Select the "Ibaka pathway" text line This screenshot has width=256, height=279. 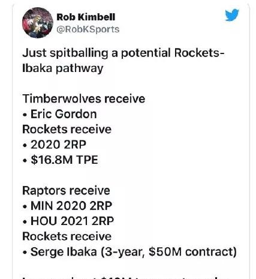pos(62,68)
